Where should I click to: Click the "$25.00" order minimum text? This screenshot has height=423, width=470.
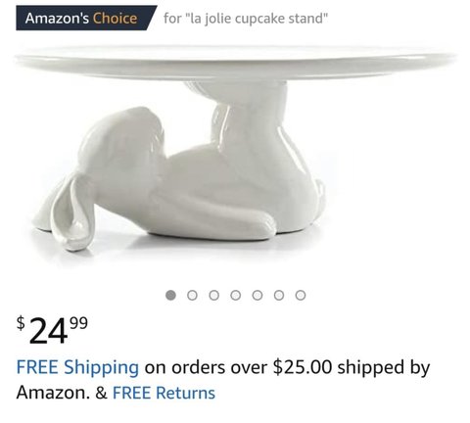tap(303, 367)
